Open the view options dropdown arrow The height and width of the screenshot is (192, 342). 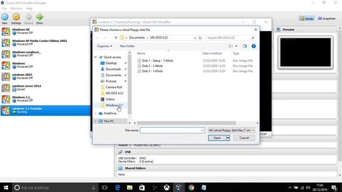(236, 46)
